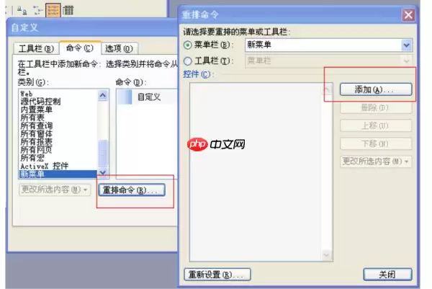Click the 重排命令(R)... button
432x289 pixels.
(x=132, y=190)
